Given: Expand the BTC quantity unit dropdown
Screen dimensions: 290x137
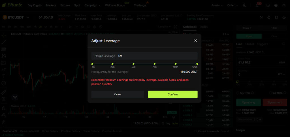Looking at the screenshot, I should tap(281, 74).
